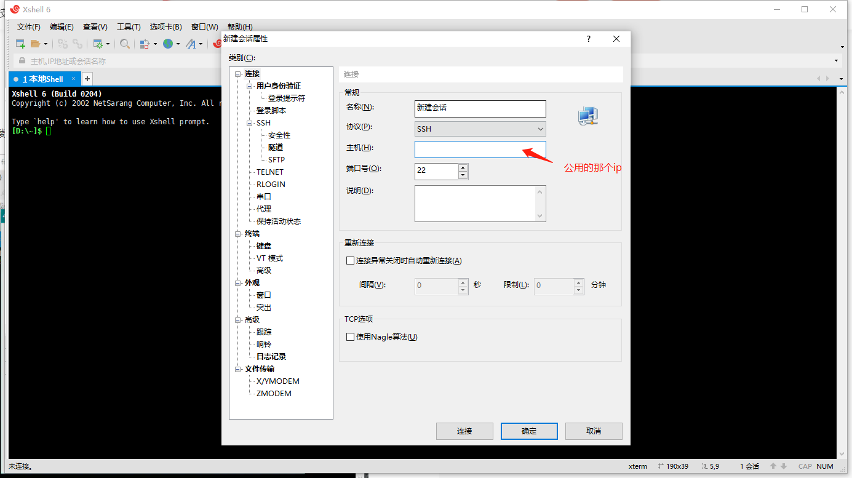Screen dimensions: 852x478
Task: Collapse the 文件传输 tree node
Action: (238, 369)
